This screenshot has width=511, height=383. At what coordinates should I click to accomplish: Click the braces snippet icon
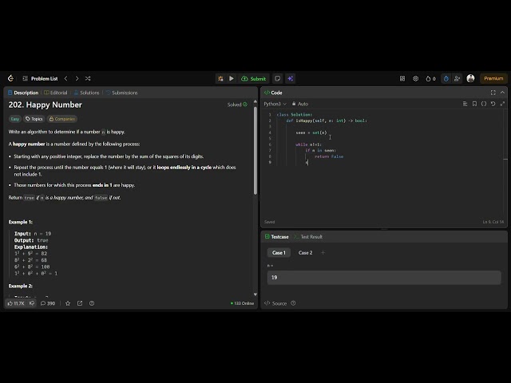pyautogui.click(x=484, y=104)
